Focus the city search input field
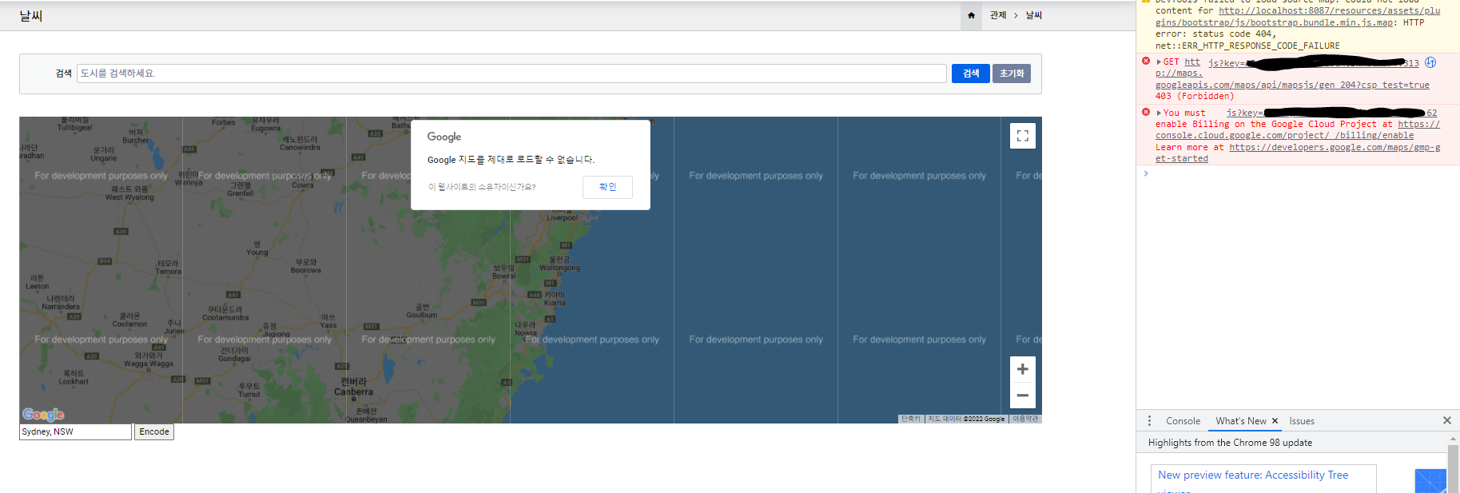This screenshot has height=493, width=1460. (511, 74)
